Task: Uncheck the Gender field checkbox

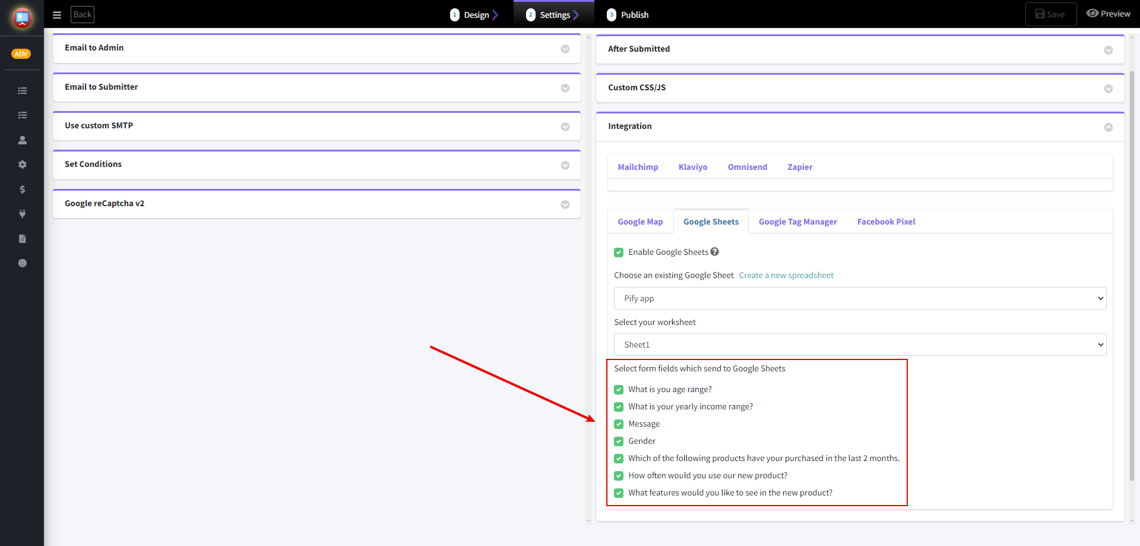Action: tap(619, 441)
